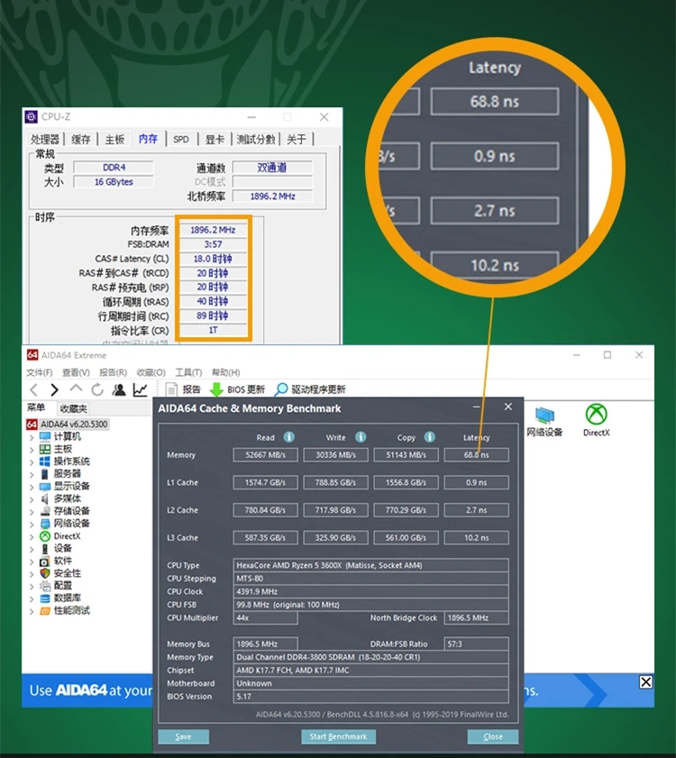The height and width of the screenshot is (758, 676).
Task: Click the L3 Cache Read value 587.35 GB/s
Action: click(x=265, y=537)
